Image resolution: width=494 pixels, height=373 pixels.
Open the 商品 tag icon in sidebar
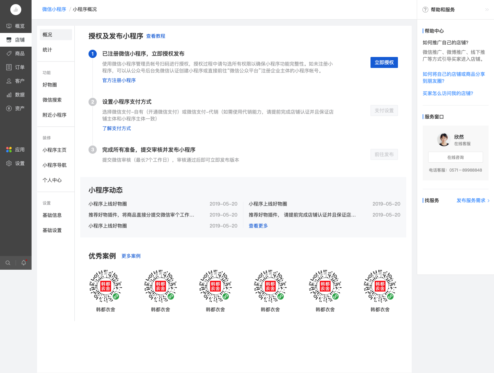tap(9, 54)
